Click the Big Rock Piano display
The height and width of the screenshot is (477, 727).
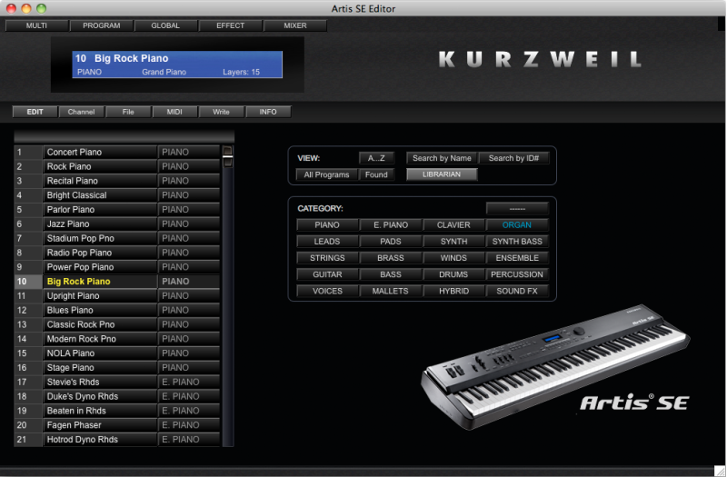[177, 64]
